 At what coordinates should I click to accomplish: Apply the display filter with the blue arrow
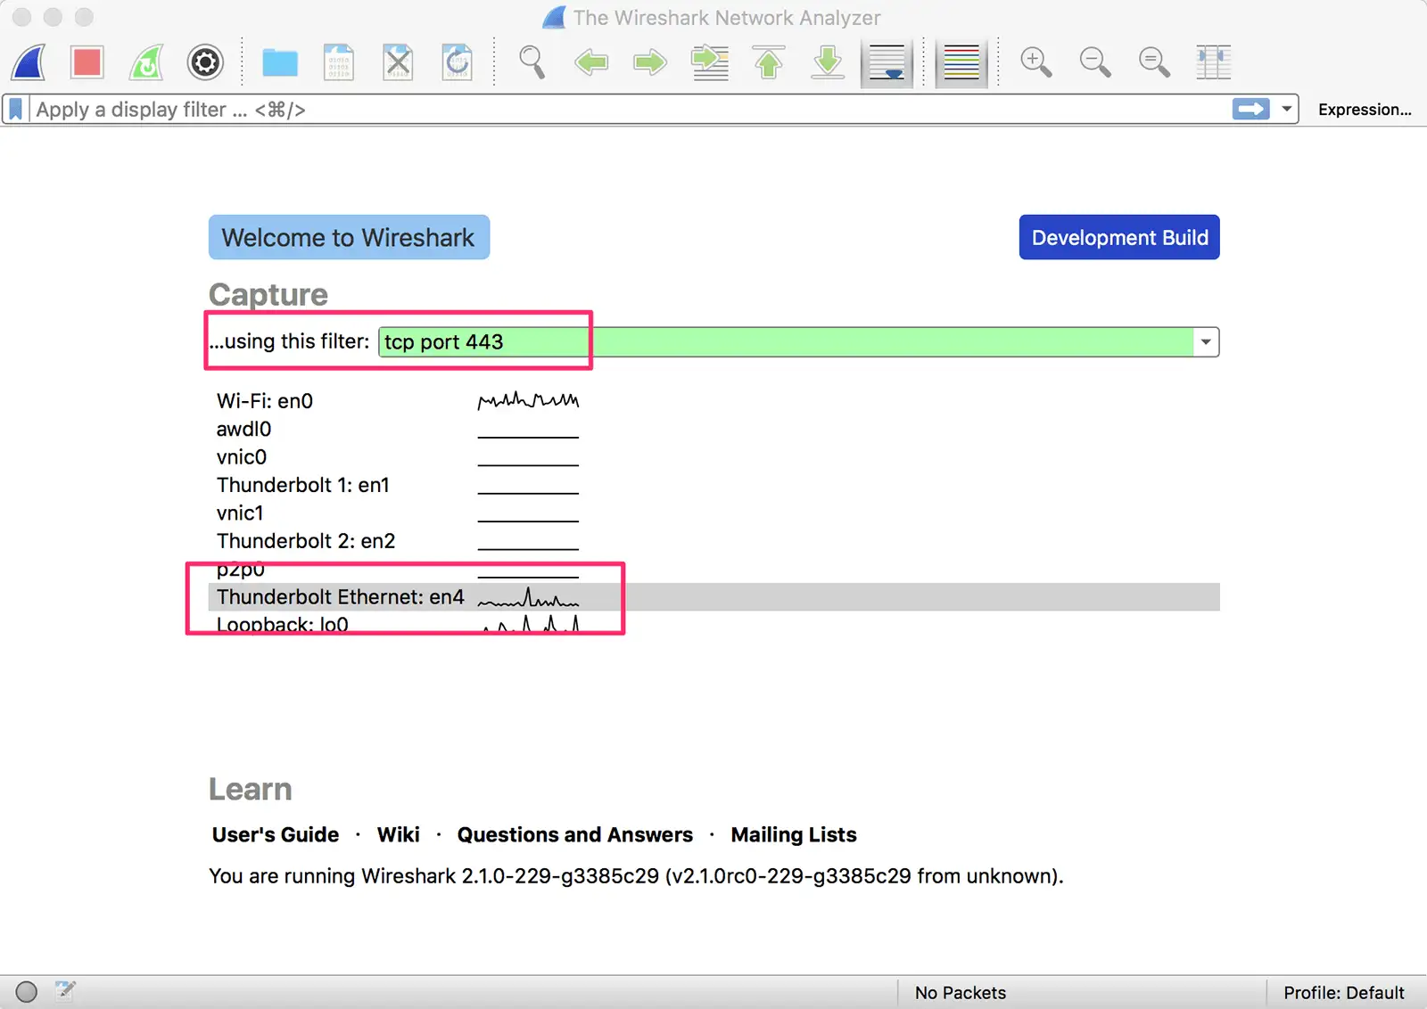point(1251,109)
